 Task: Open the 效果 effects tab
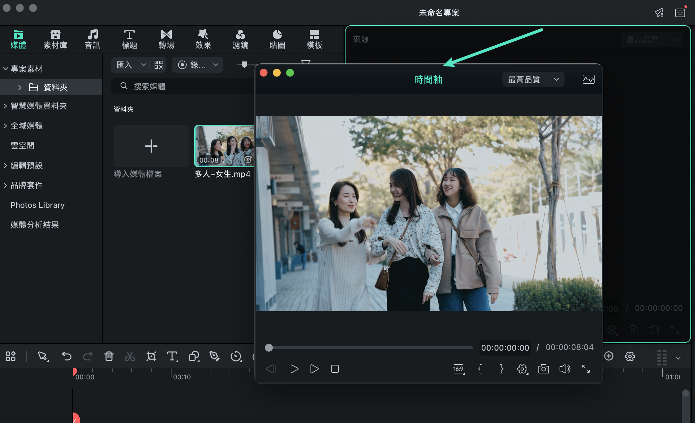click(203, 39)
